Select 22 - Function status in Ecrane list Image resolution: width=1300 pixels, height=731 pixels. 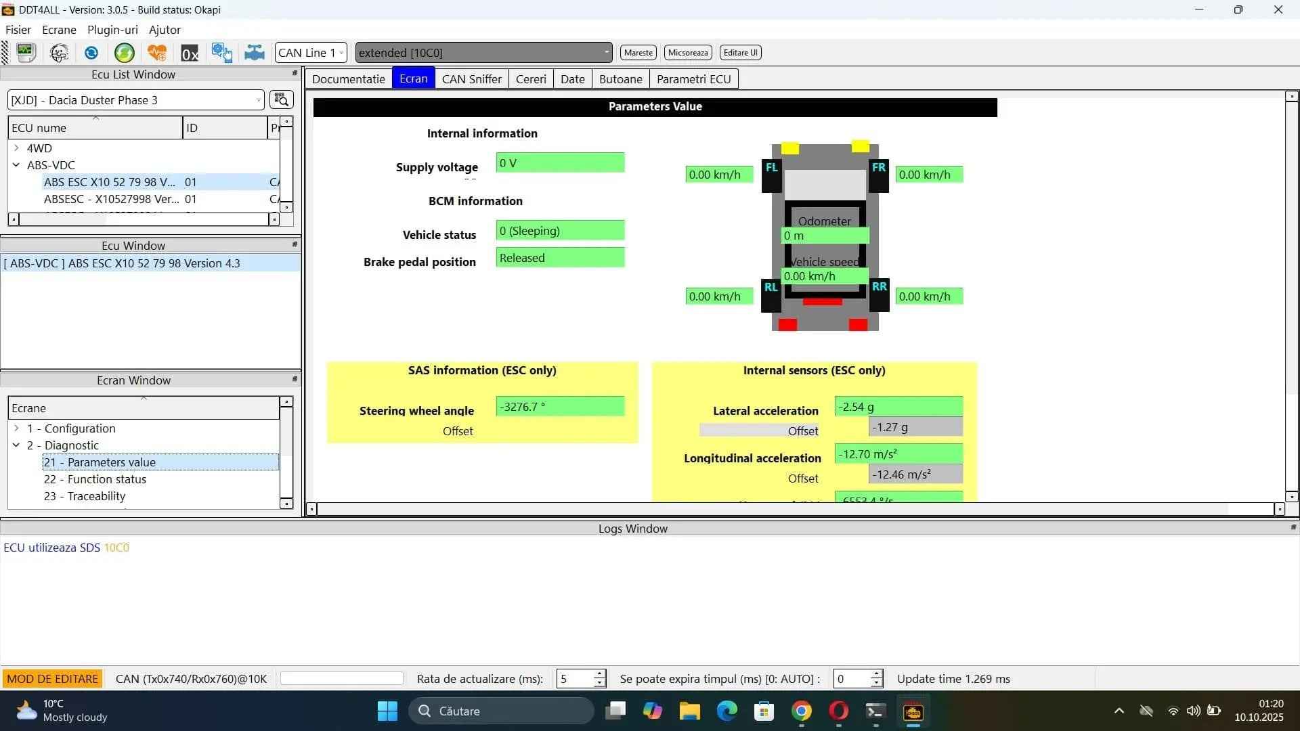click(95, 479)
